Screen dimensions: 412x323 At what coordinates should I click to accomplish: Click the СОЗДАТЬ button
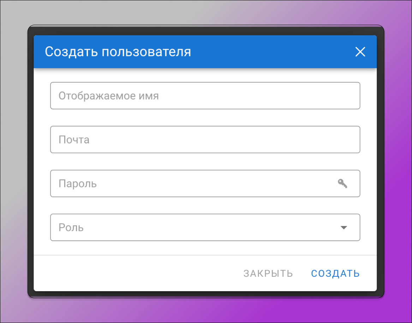335,273
